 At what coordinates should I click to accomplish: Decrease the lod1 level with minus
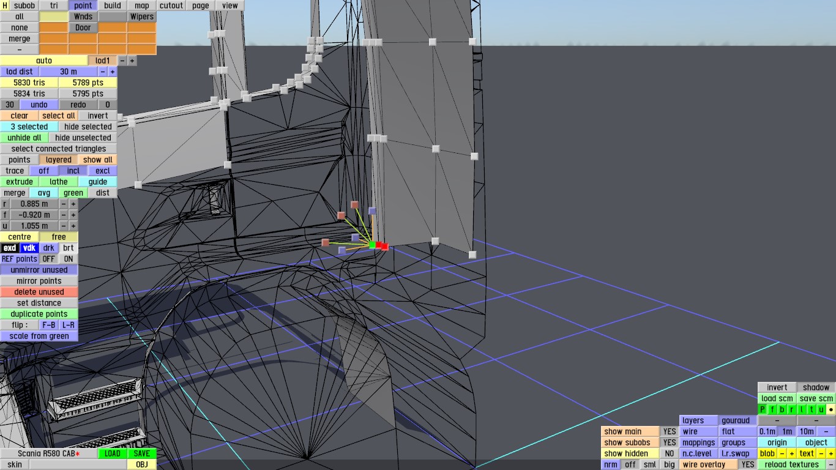[122, 61]
